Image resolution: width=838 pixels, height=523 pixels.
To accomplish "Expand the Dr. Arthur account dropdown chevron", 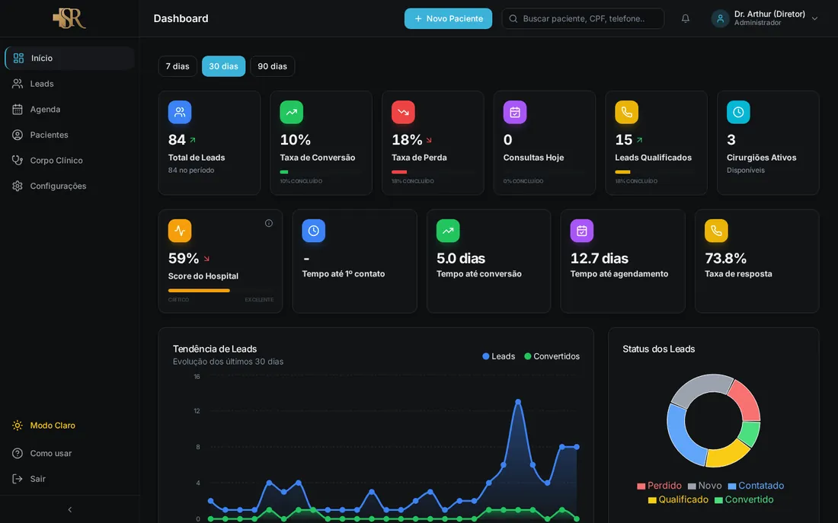I will click(x=814, y=19).
